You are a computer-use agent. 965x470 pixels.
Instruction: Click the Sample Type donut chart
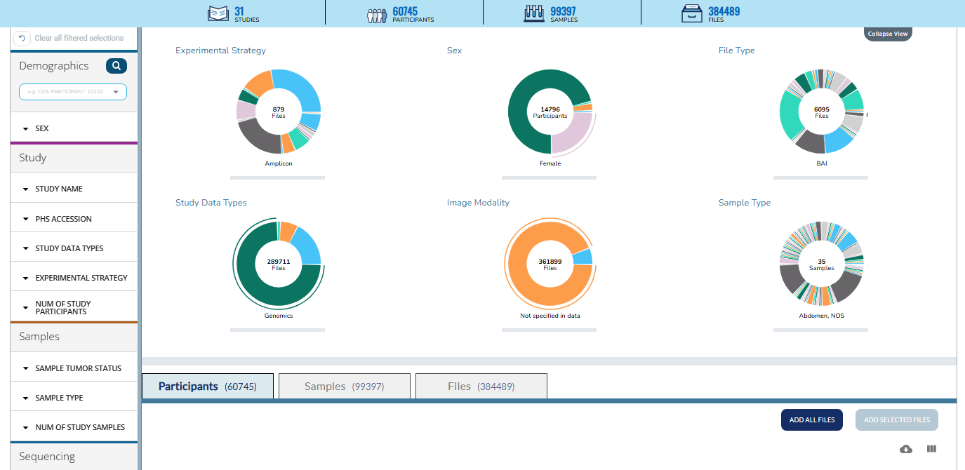click(x=822, y=264)
